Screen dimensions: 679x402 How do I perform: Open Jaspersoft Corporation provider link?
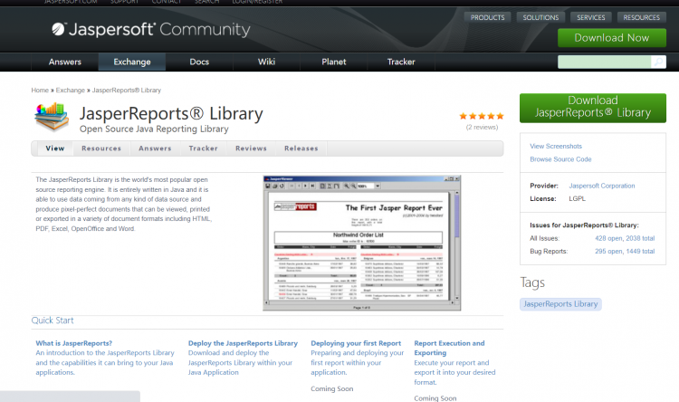point(602,186)
